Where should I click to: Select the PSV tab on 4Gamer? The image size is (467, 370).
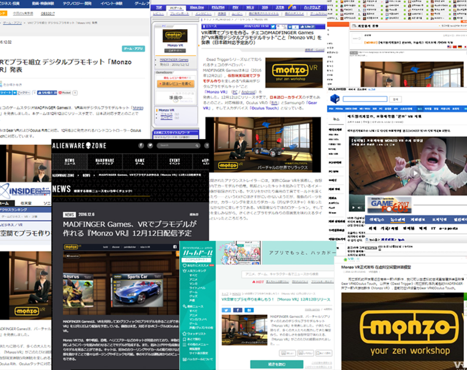235,7
